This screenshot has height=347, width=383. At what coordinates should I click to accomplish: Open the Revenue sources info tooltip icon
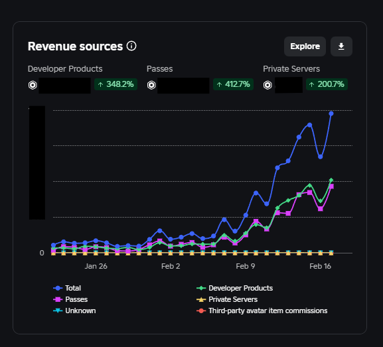coord(131,46)
